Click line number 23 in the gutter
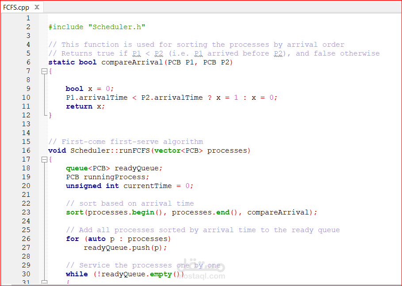 tap(26, 212)
